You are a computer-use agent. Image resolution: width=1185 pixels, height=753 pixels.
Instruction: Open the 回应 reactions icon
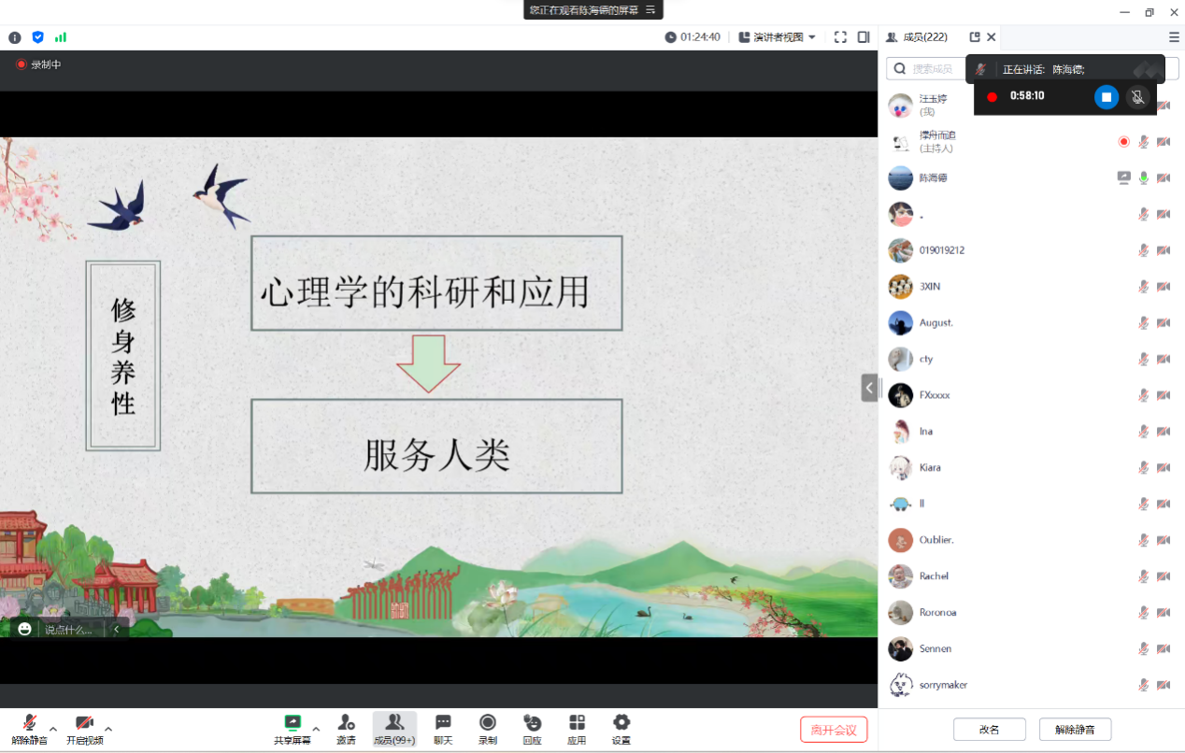click(532, 723)
